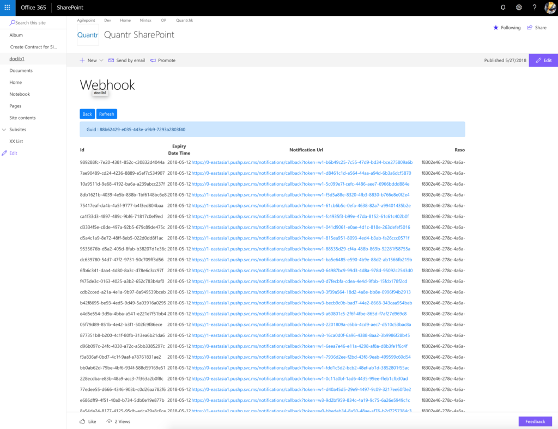The width and height of the screenshot is (558, 429).
Task: Open the user profile avatar
Action: pos(550,8)
